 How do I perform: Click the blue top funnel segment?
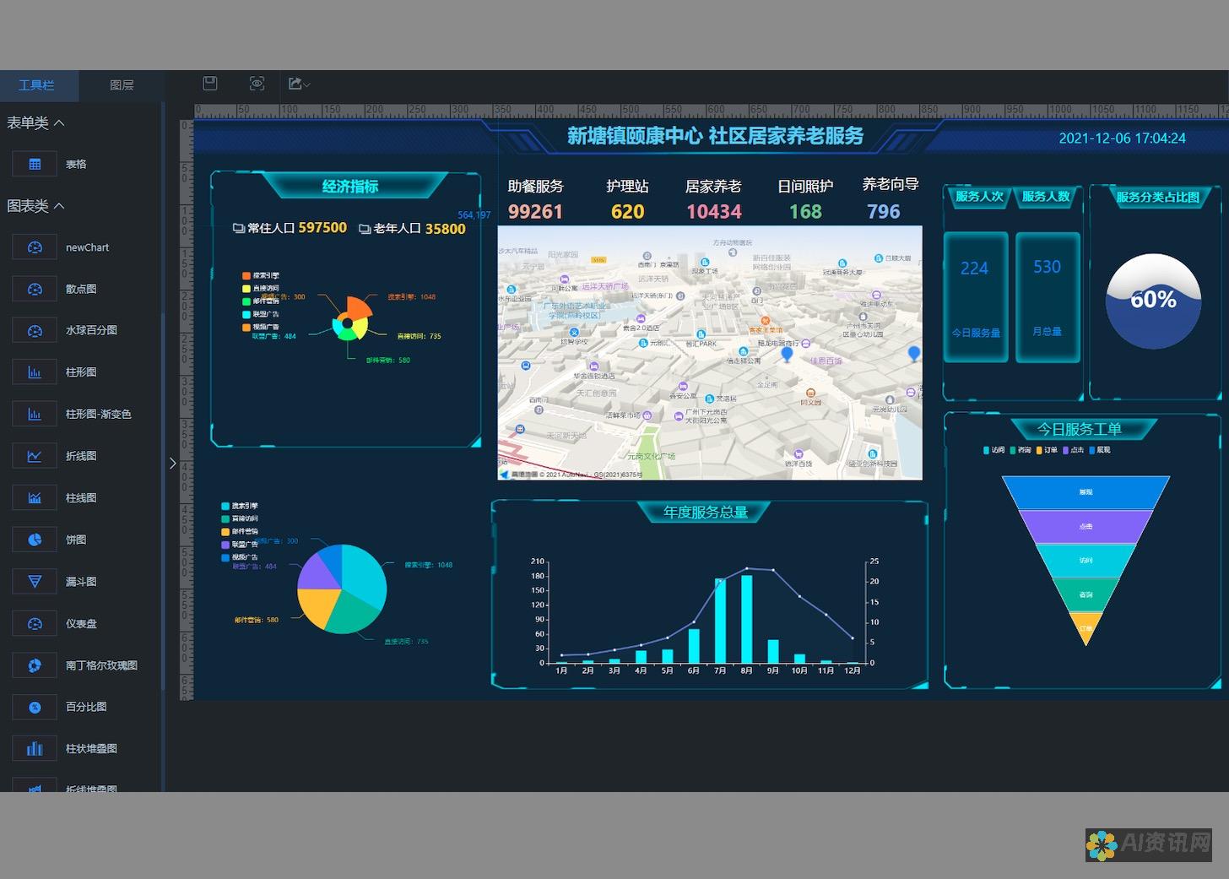tap(1086, 492)
